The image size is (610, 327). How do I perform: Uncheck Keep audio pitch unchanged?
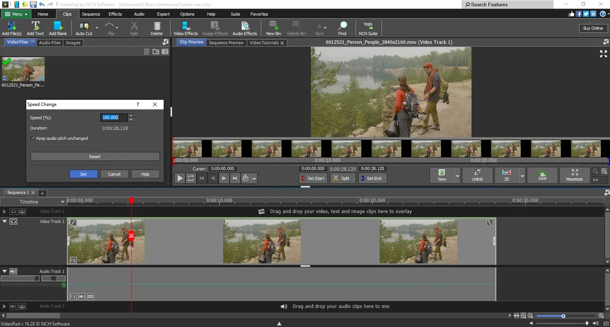pos(32,138)
